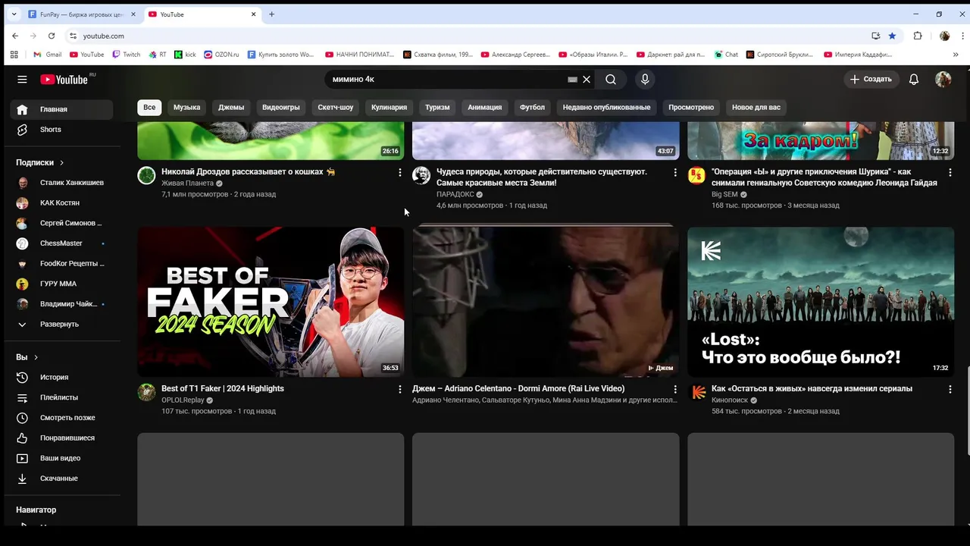Open История in the sidebar

coord(61,377)
